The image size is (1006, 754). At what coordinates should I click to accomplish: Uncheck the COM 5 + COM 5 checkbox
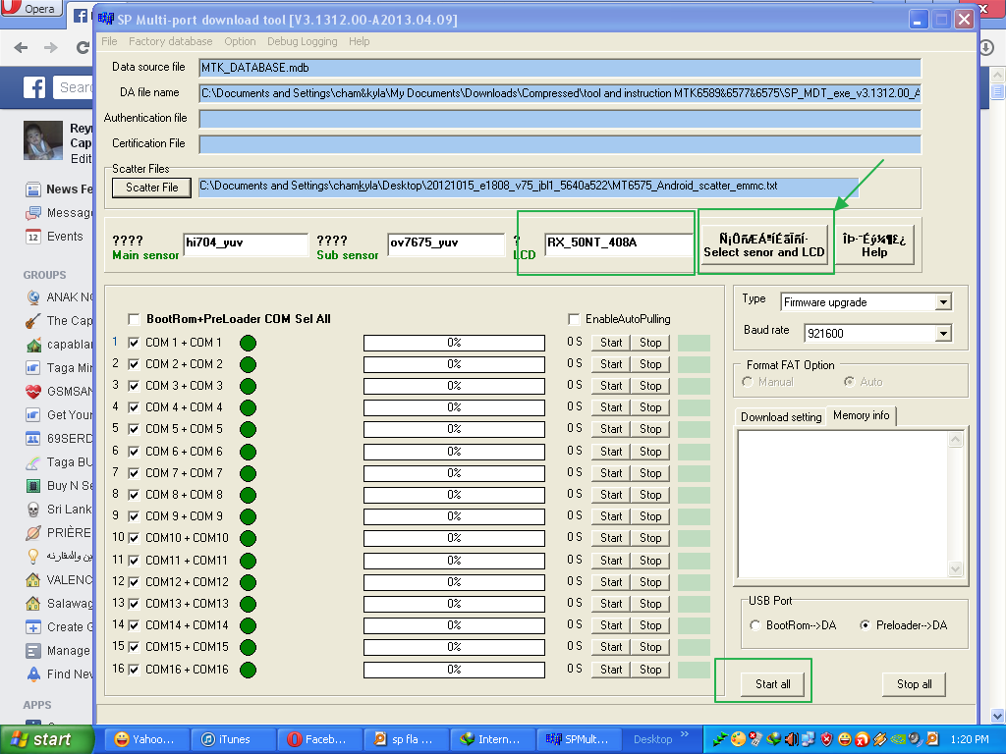click(x=134, y=429)
